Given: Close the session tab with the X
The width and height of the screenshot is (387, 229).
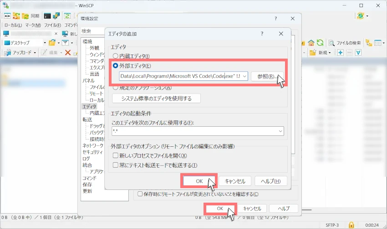Looking at the screenshot, I should 56,34.
